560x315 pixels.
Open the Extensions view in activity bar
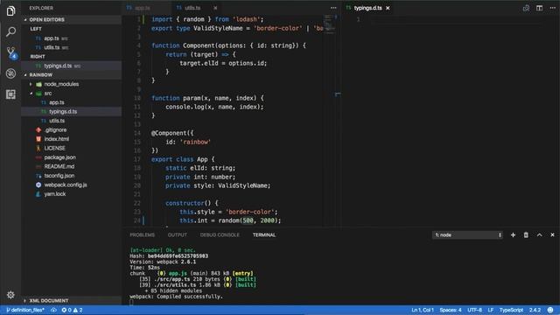tap(10, 94)
